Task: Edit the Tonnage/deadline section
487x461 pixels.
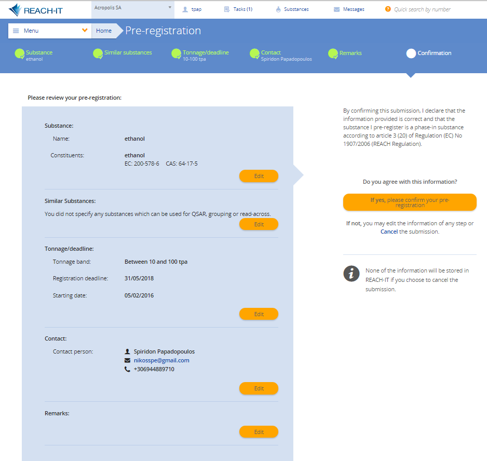Action: 259,314
